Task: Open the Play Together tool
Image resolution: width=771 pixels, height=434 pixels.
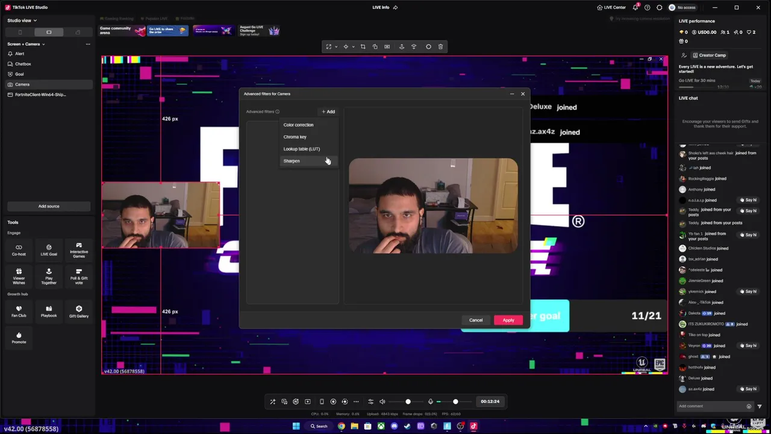Action: 49,277
